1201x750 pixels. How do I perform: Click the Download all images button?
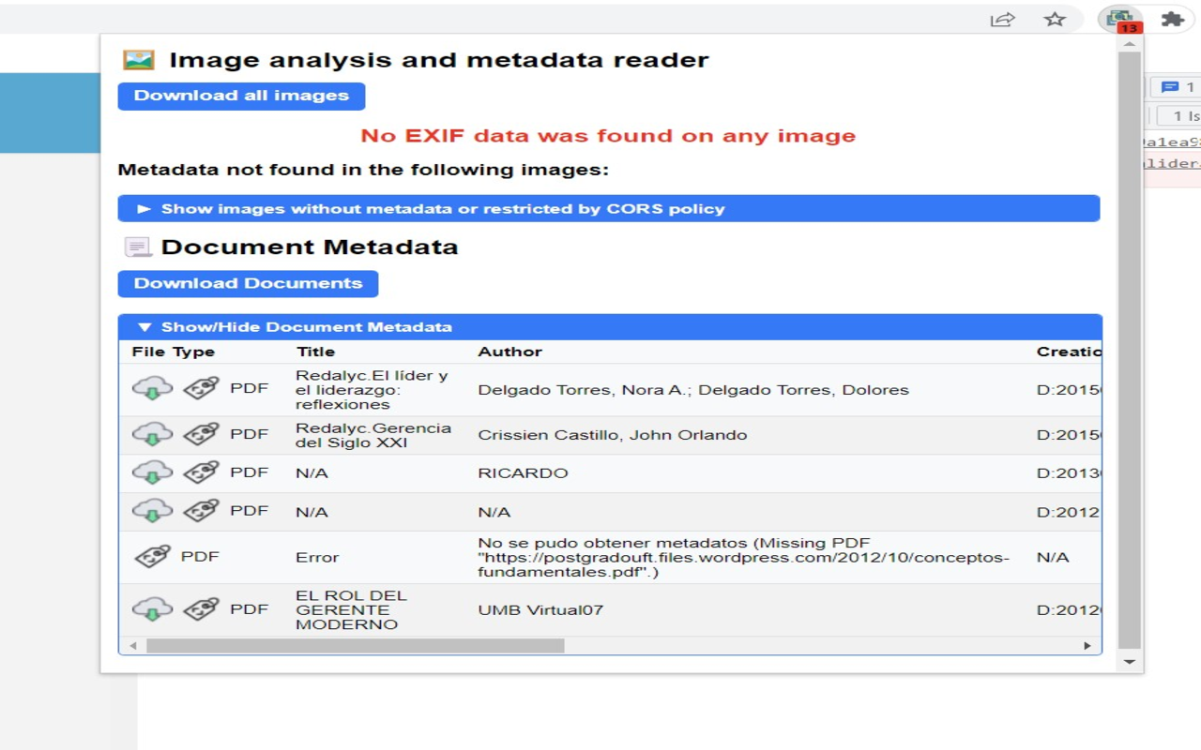[x=241, y=96]
